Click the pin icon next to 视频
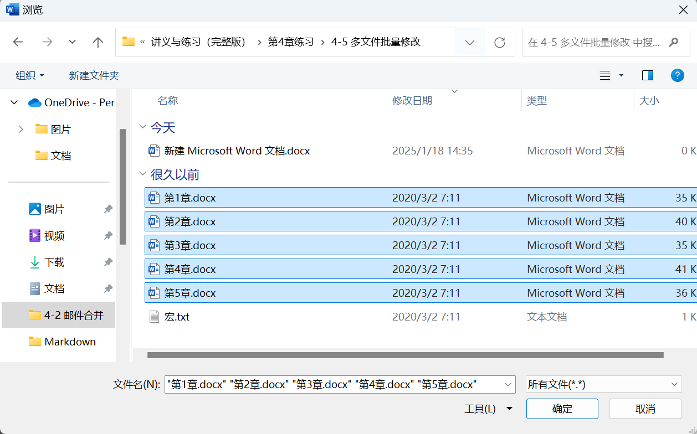Screen dimensions: 697x434 pyautogui.click(x=109, y=235)
